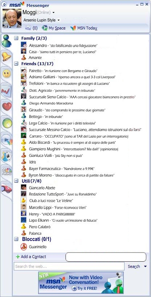Click Succursale Siena Calcio's avatar icon
This screenshot has width=151, height=297.
point(24,96)
